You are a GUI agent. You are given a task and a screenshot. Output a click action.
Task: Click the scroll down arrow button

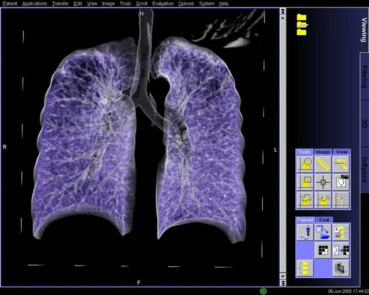(283, 276)
